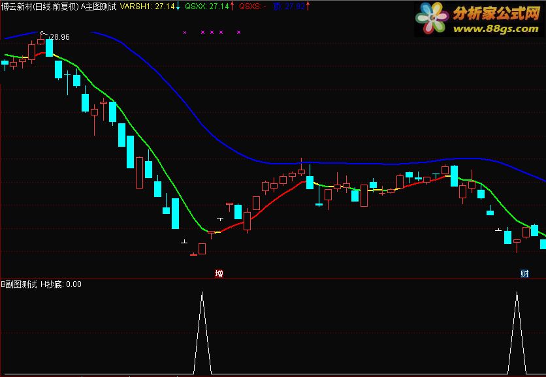Click the H抄底: 0.00 value label
Screen dimensions: 546x377
(61, 284)
